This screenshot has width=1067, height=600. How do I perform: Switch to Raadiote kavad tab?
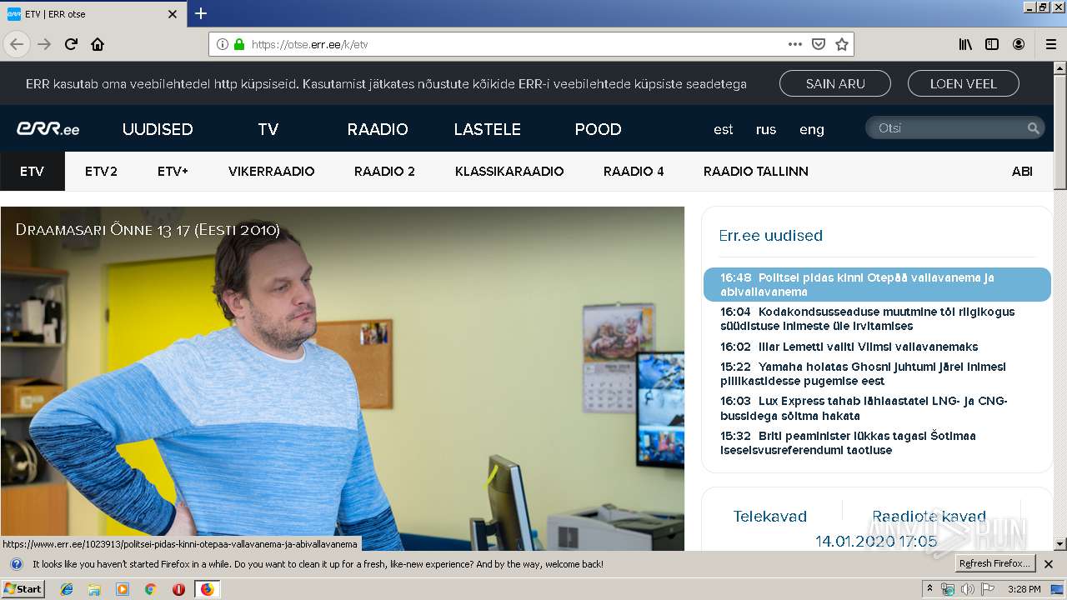[929, 517]
